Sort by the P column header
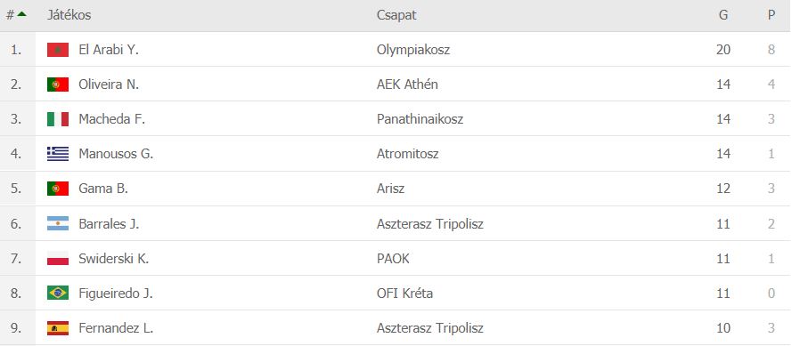The width and height of the screenshot is (792, 346). coord(772,15)
